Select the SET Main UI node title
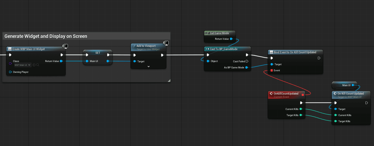Image resolution: width=374 pixels, height=146 pixels. coord(98,53)
